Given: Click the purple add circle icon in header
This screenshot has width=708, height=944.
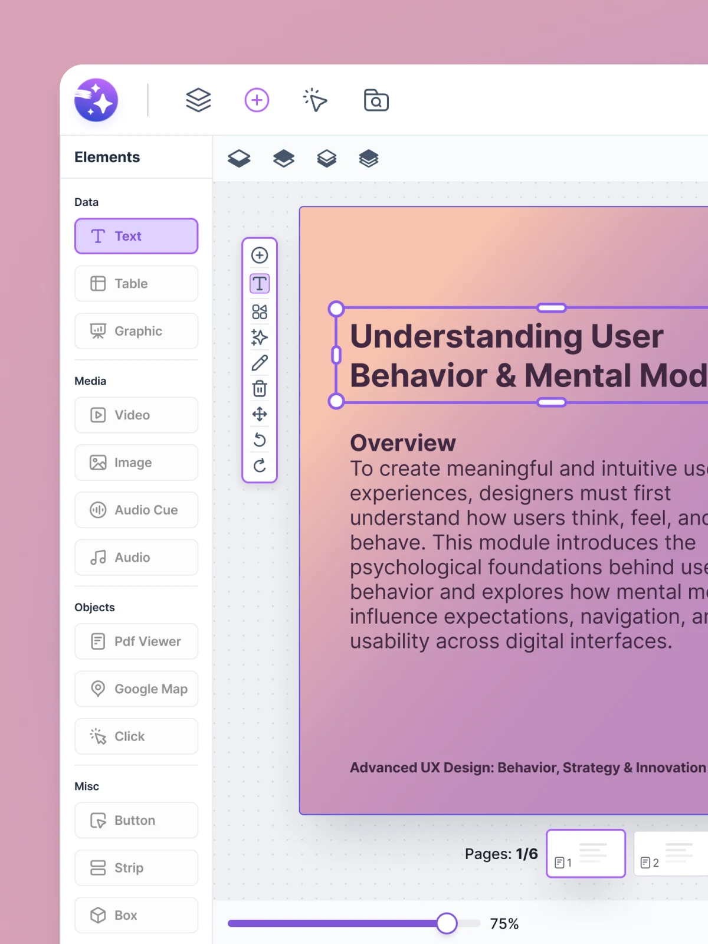Looking at the screenshot, I should [257, 100].
